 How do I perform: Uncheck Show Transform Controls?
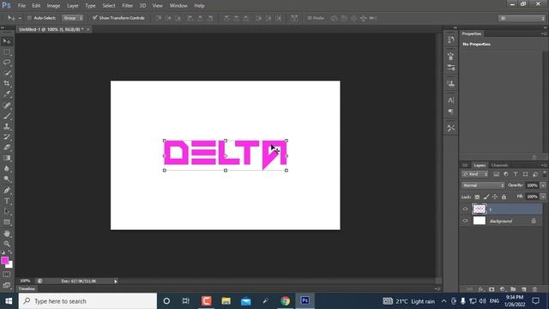[95, 17]
